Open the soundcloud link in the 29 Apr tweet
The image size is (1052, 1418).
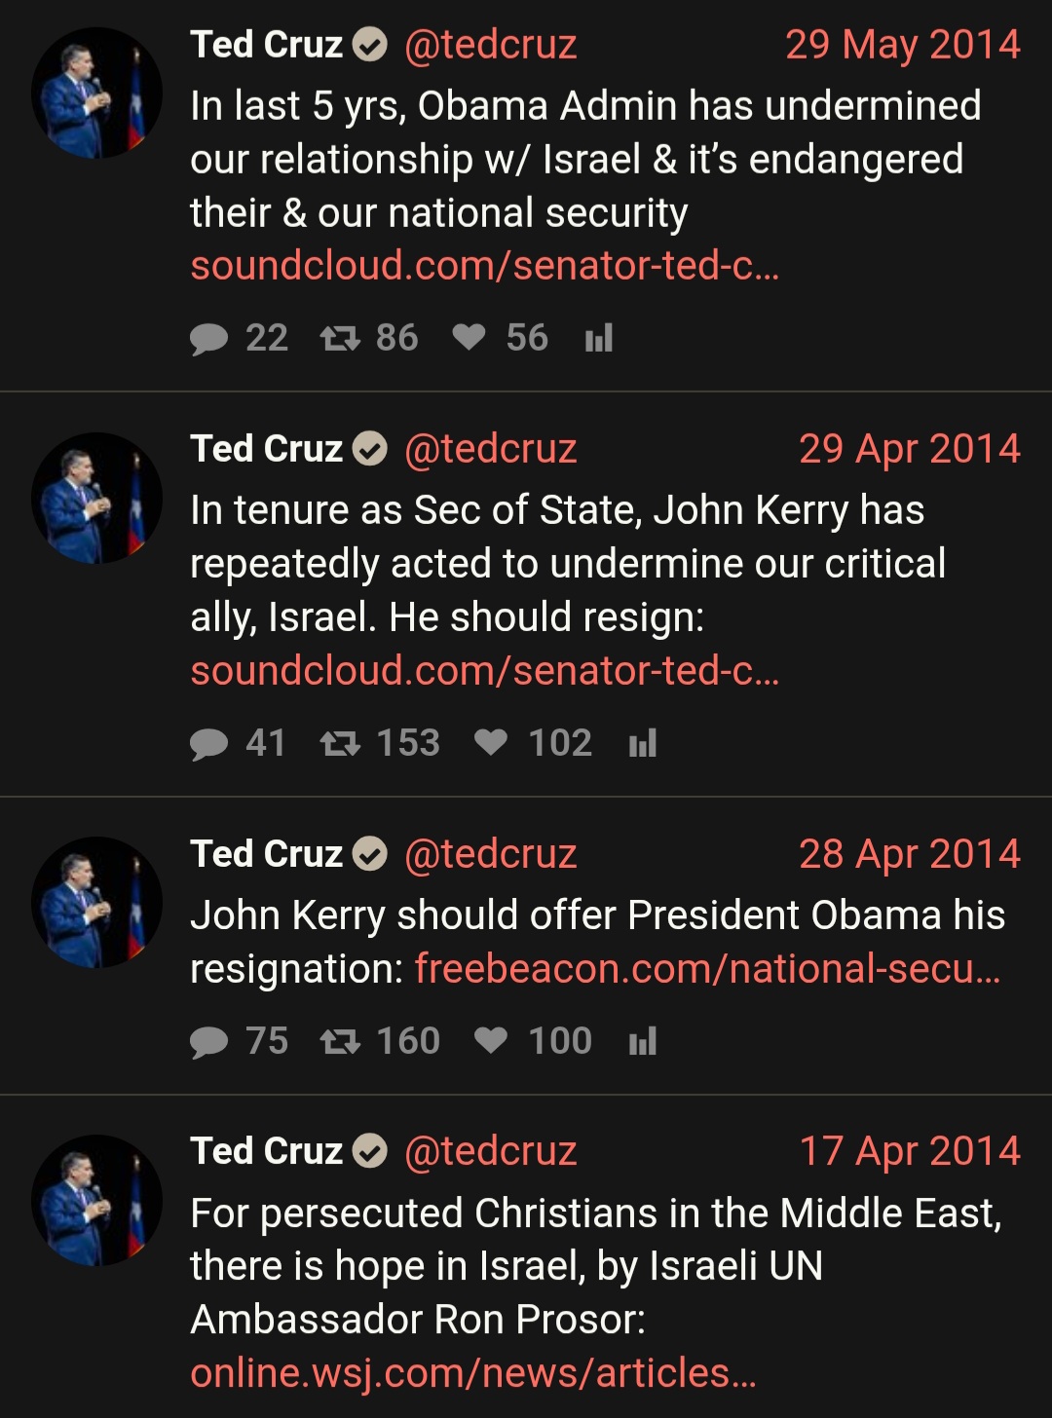[x=485, y=671]
